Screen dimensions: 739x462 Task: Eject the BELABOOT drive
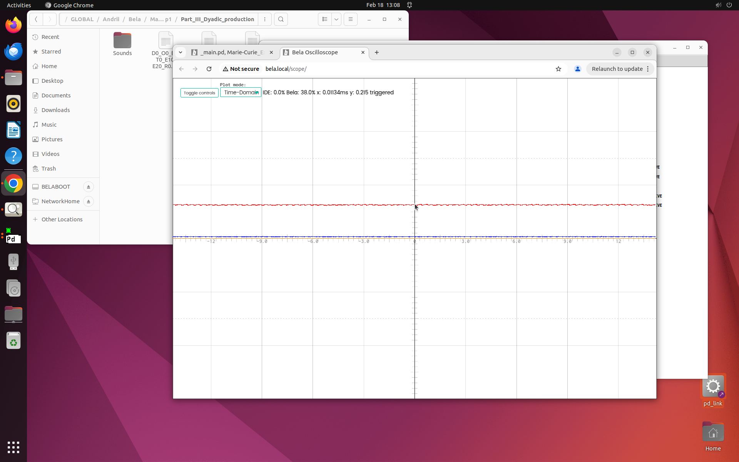[89, 187]
